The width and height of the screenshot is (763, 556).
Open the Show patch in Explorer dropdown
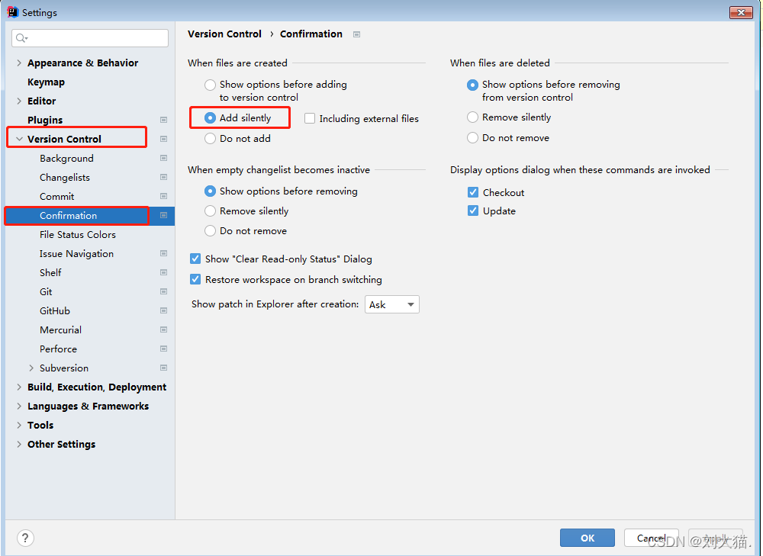tap(391, 304)
